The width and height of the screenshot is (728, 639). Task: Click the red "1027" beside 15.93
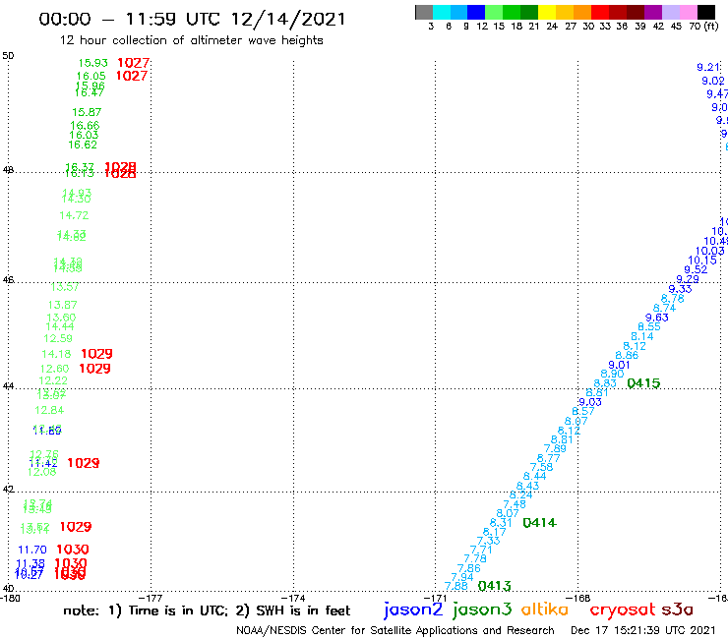pyautogui.click(x=133, y=63)
